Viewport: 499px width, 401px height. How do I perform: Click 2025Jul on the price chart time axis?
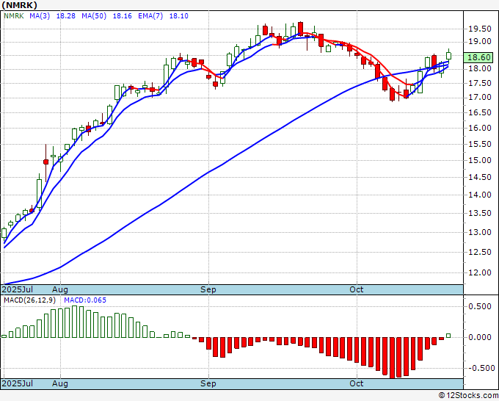tap(18, 289)
